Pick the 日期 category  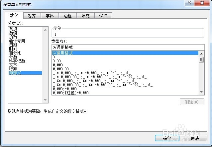(25, 45)
